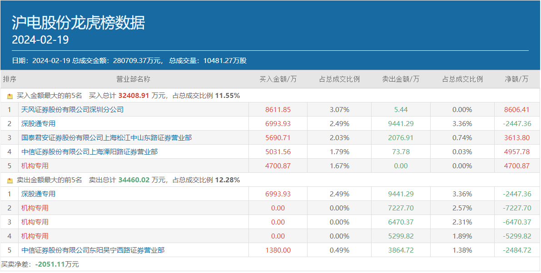The height and width of the screenshot is (273, 541).
Task: Click the 买入金额/万 column header
Action: click(278, 79)
